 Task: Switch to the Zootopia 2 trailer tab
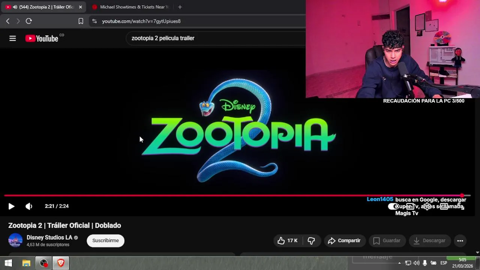pyautogui.click(x=43, y=7)
